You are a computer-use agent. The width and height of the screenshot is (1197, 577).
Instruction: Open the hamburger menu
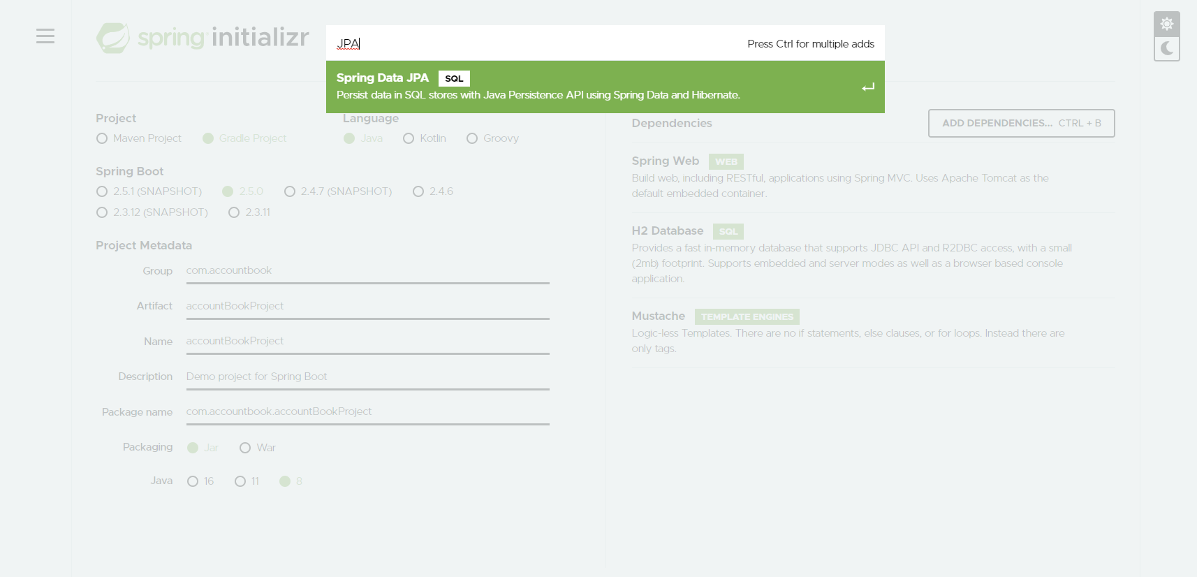point(45,36)
